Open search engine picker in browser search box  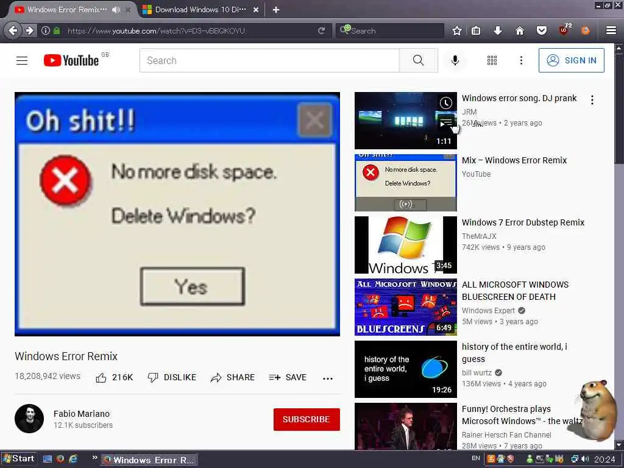(345, 29)
